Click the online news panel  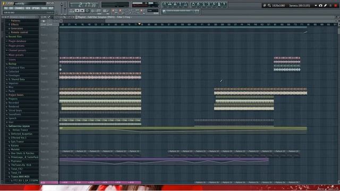point(181,11)
